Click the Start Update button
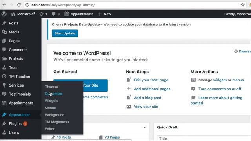 pyautogui.click(x=65, y=33)
